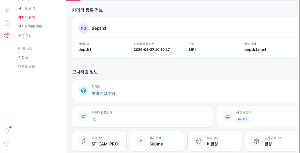The width and height of the screenshot is (301, 153).
Task: Open 기관 관리 in the sidebar
Action: pyautogui.click(x=25, y=36)
